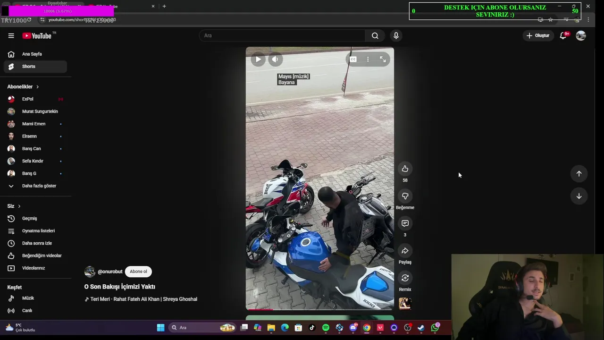This screenshot has width=604, height=340.
Task: Open the Murat Sungurtekin subscription
Action: click(35, 111)
